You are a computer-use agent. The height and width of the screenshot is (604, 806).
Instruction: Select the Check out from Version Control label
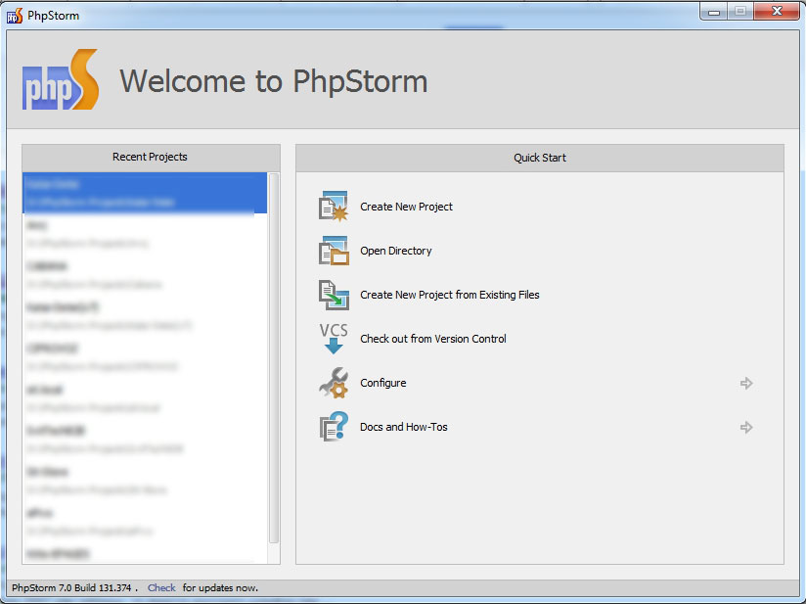click(x=432, y=339)
